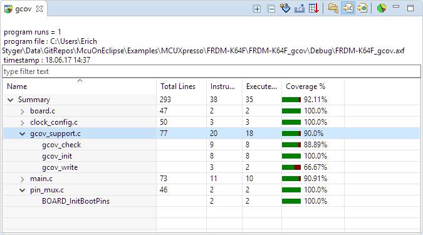Click the clock_config.c total lines 50 cell

point(164,122)
